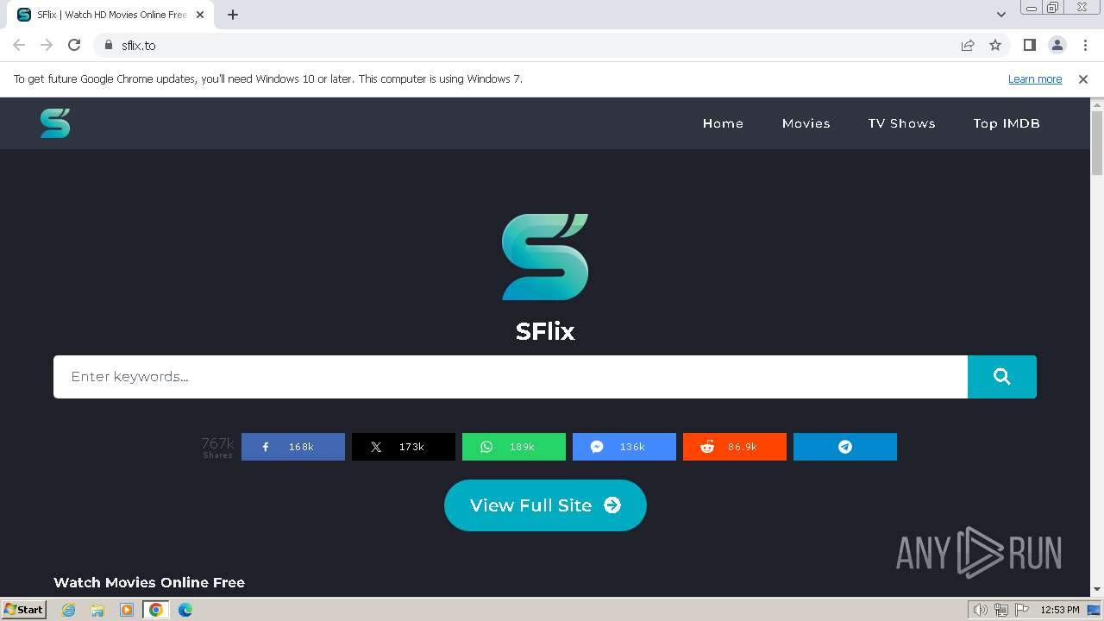Open Windows Media Player from taskbar
The width and height of the screenshot is (1104, 621).
[x=127, y=610]
